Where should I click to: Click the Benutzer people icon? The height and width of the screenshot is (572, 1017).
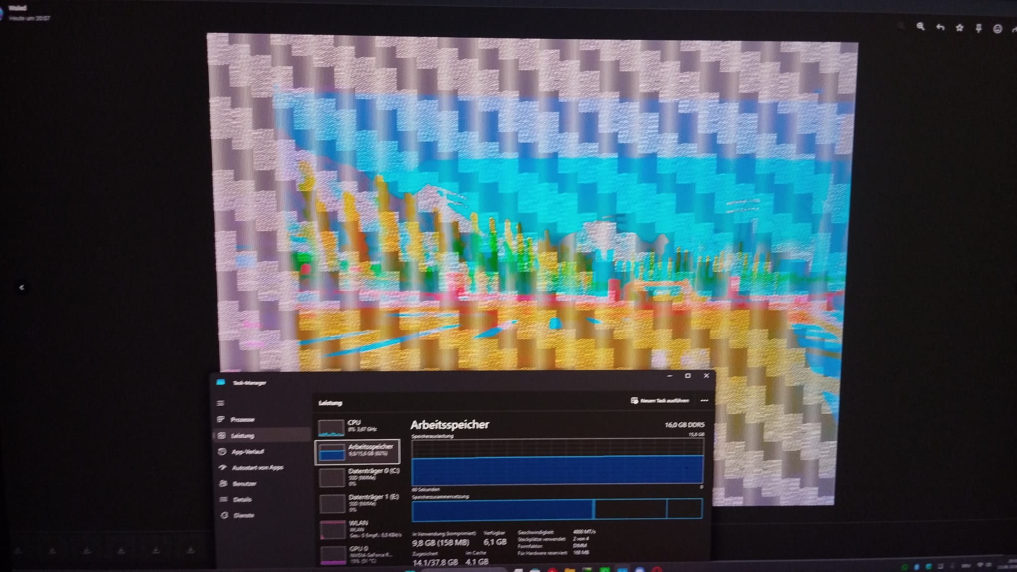[x=223, y=483]
